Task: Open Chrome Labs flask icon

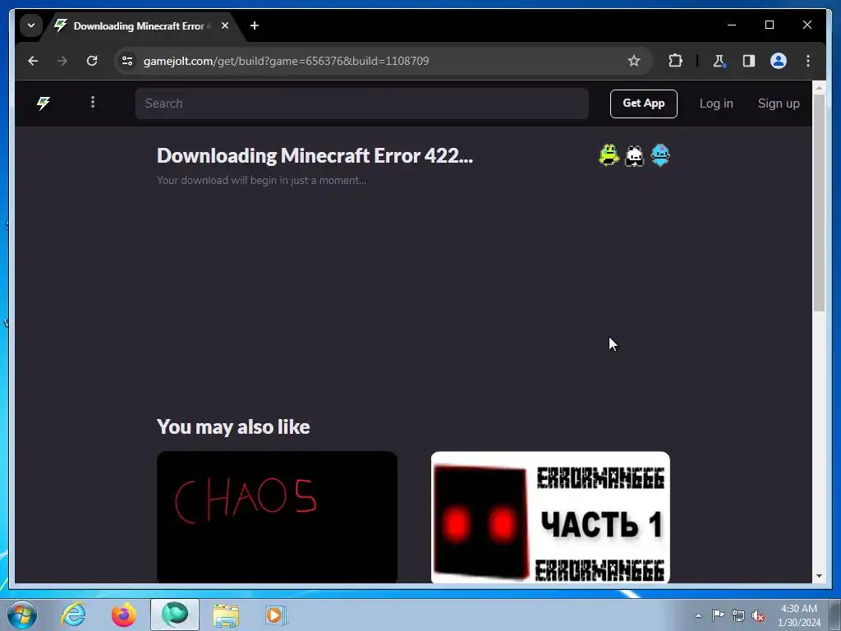Action: tap(719, 61)
